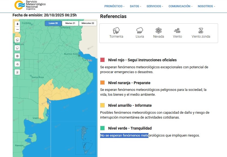Switch to the Martes 21 tab

pos(70,23)
